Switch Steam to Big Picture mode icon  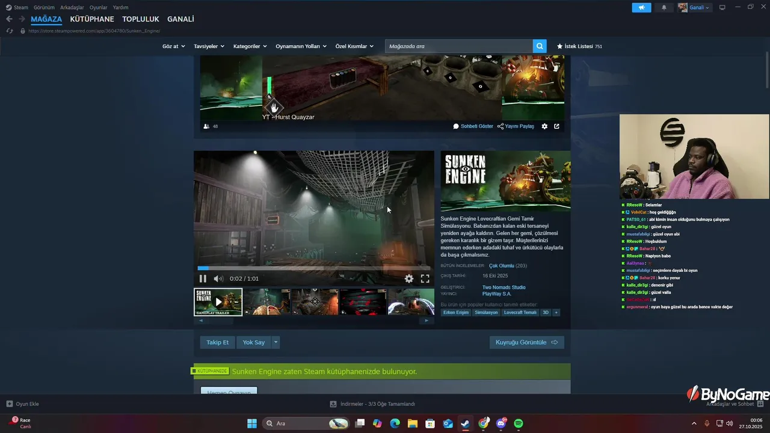click(722, 7)
